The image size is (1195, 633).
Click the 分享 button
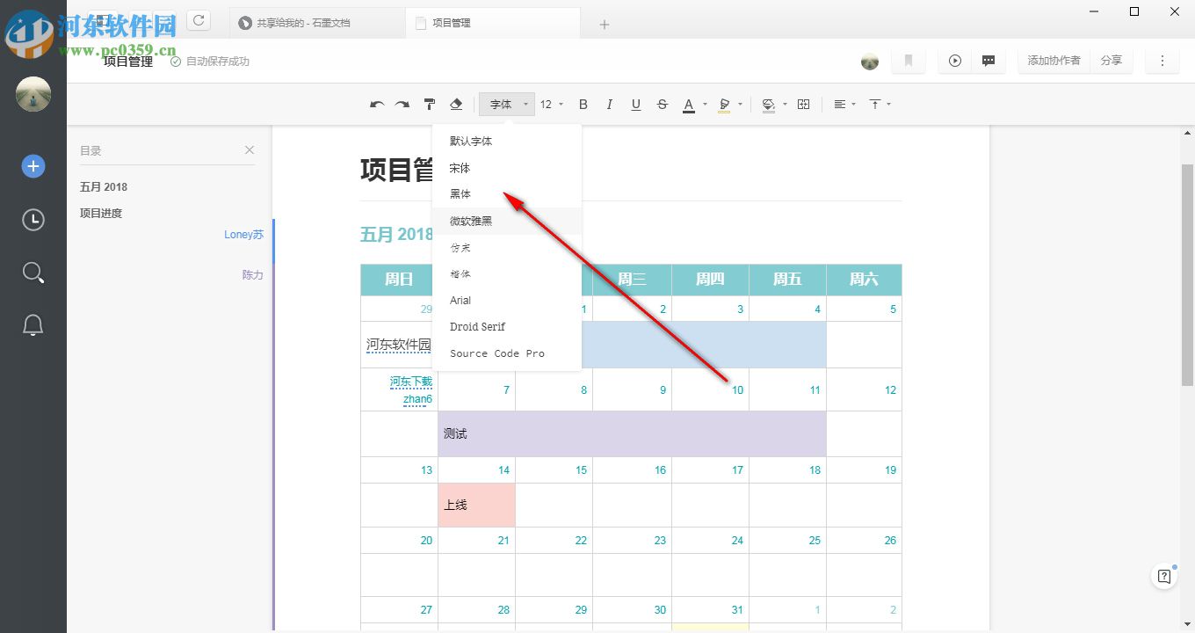pyautogui.click(x=1112, y=61)
